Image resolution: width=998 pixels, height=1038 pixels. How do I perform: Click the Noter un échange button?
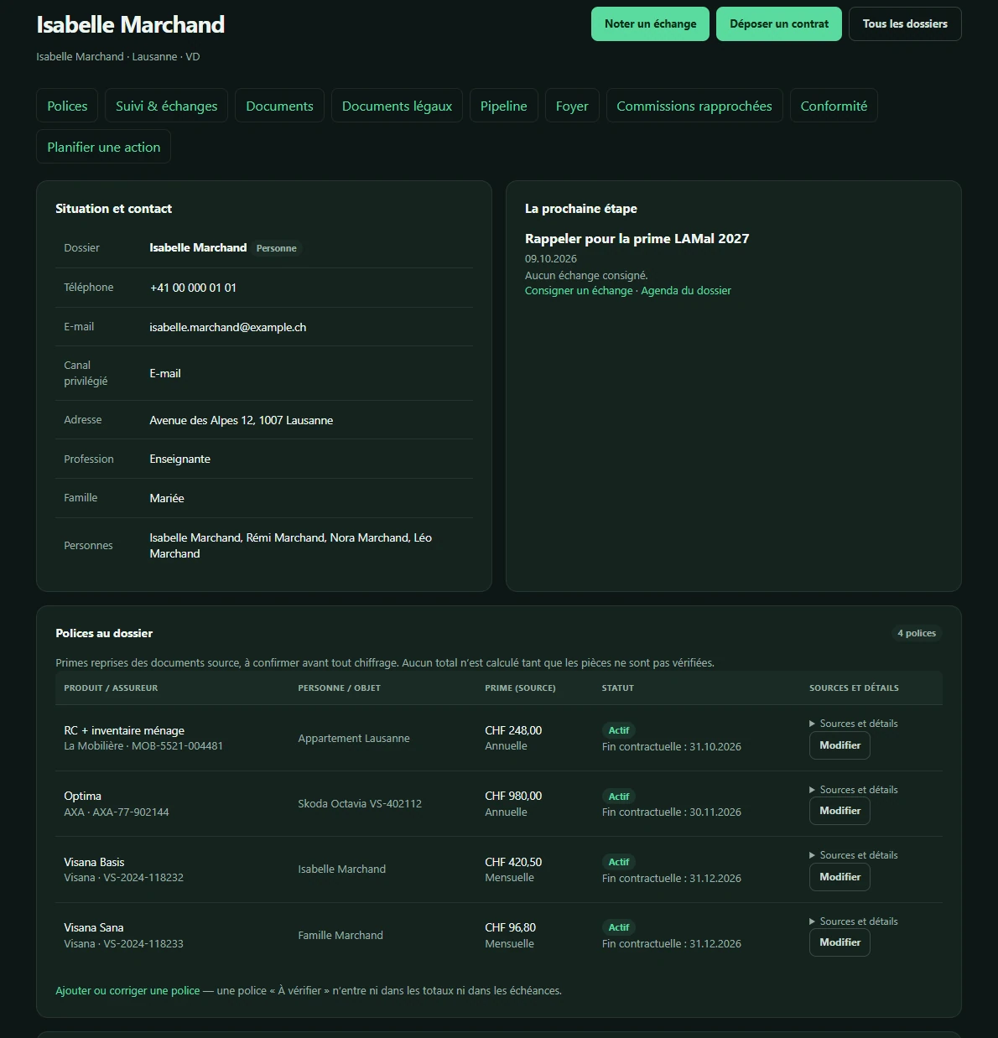(x=650, y=24)
